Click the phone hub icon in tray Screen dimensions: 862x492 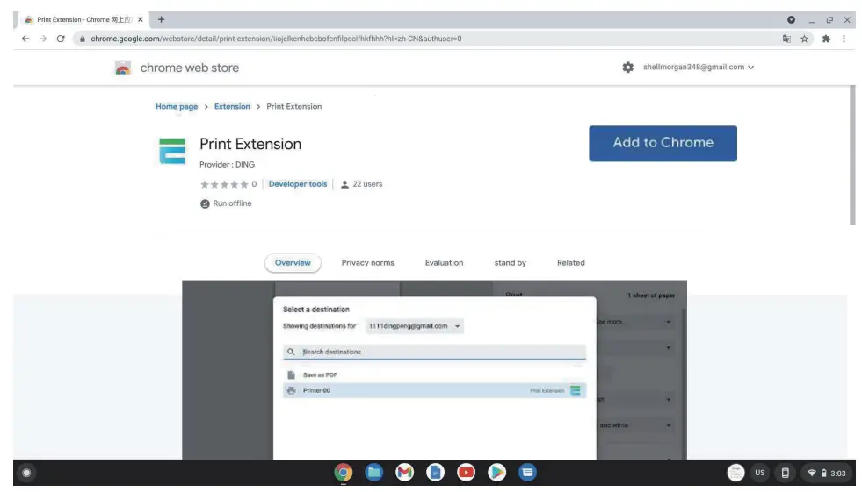pyautogui.click(x=785, y=472)
